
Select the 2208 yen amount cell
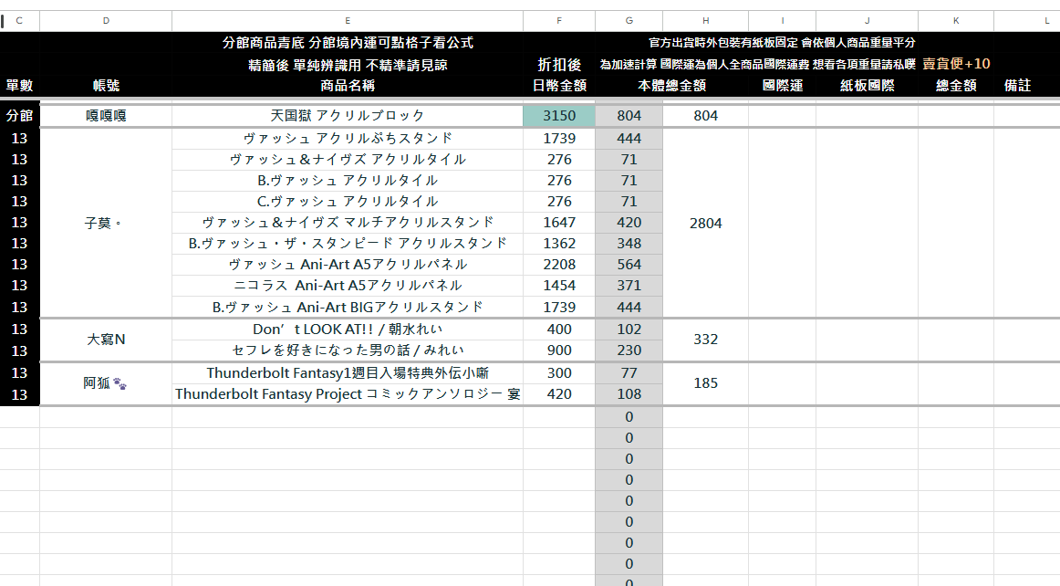click(x=559, y=264)
